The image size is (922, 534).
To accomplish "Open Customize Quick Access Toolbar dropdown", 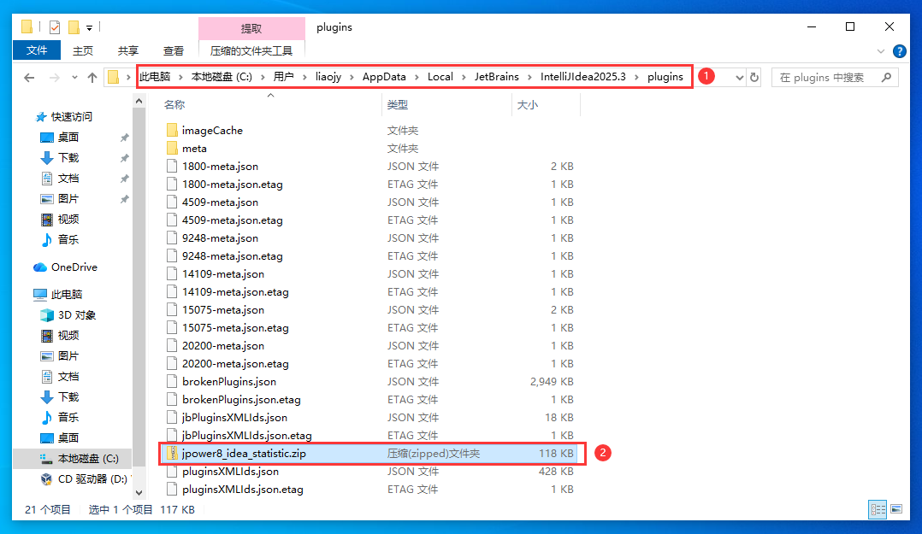I will [89, 27].
